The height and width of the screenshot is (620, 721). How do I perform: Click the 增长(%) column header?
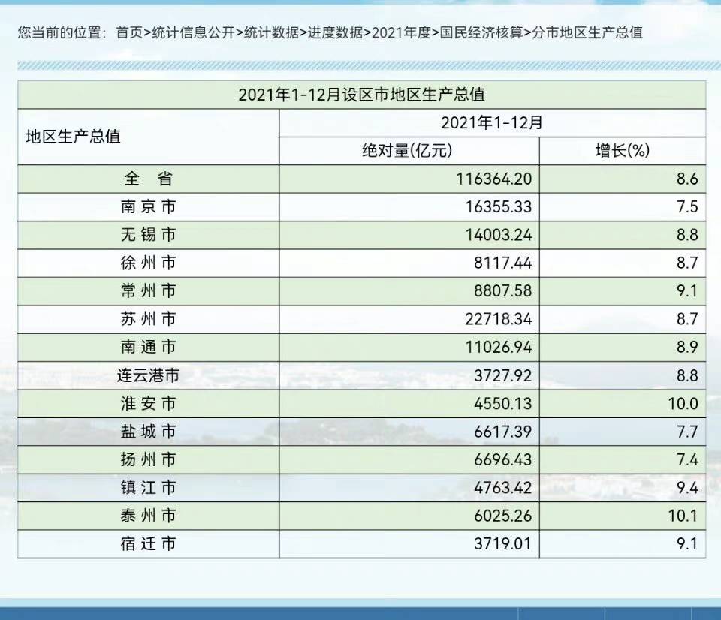pos(622,150)
